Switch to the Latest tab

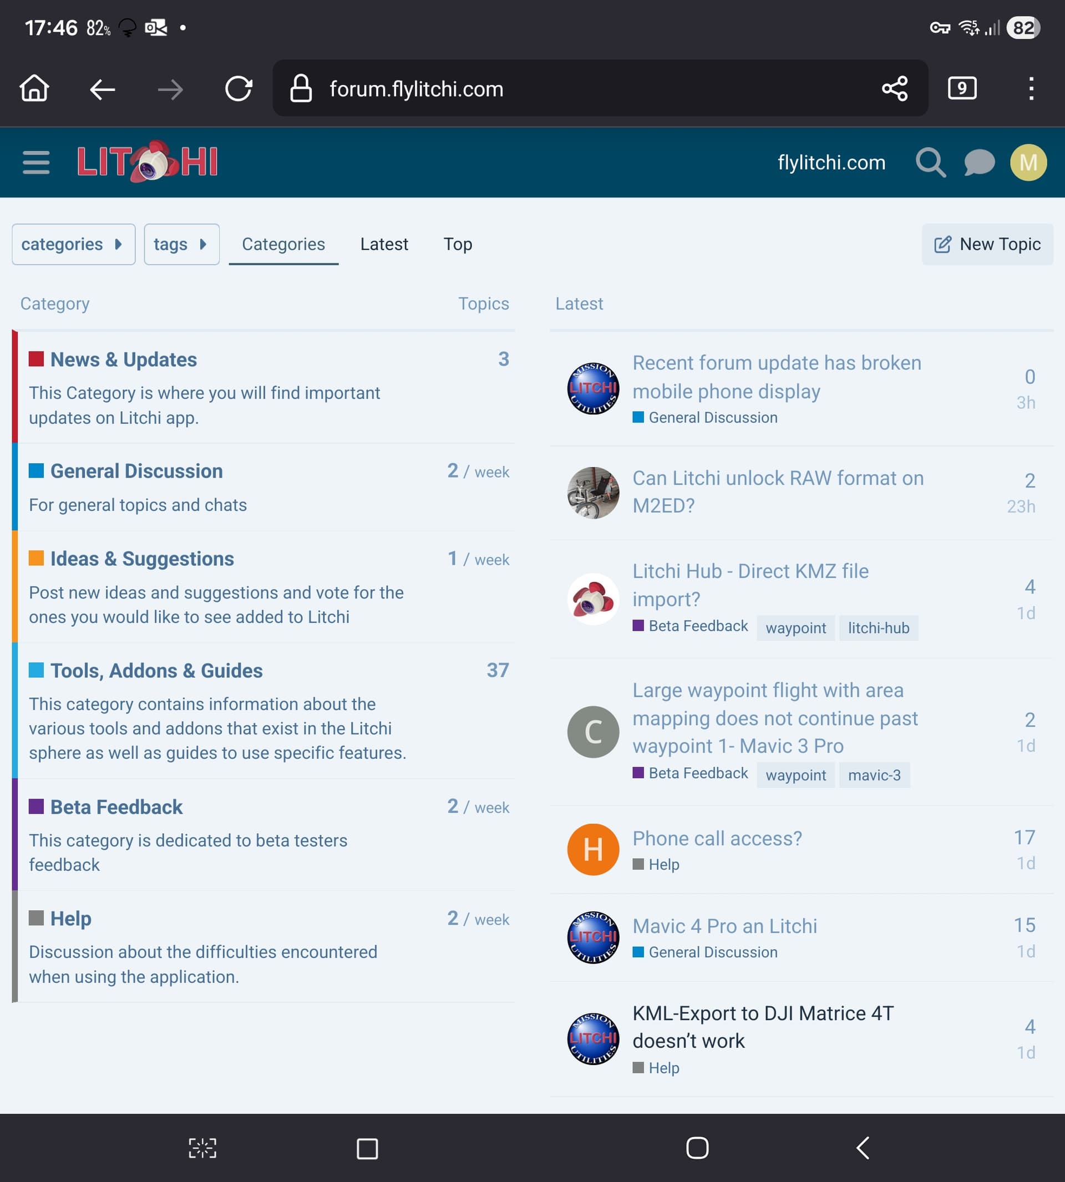coord(384,244)
